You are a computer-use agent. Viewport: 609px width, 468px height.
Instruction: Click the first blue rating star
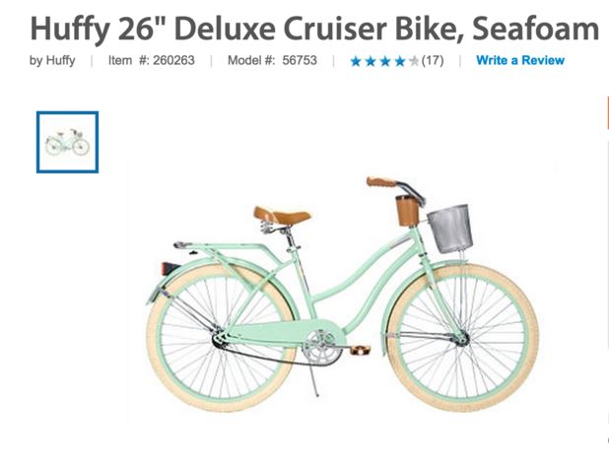[x=356, y=61]
